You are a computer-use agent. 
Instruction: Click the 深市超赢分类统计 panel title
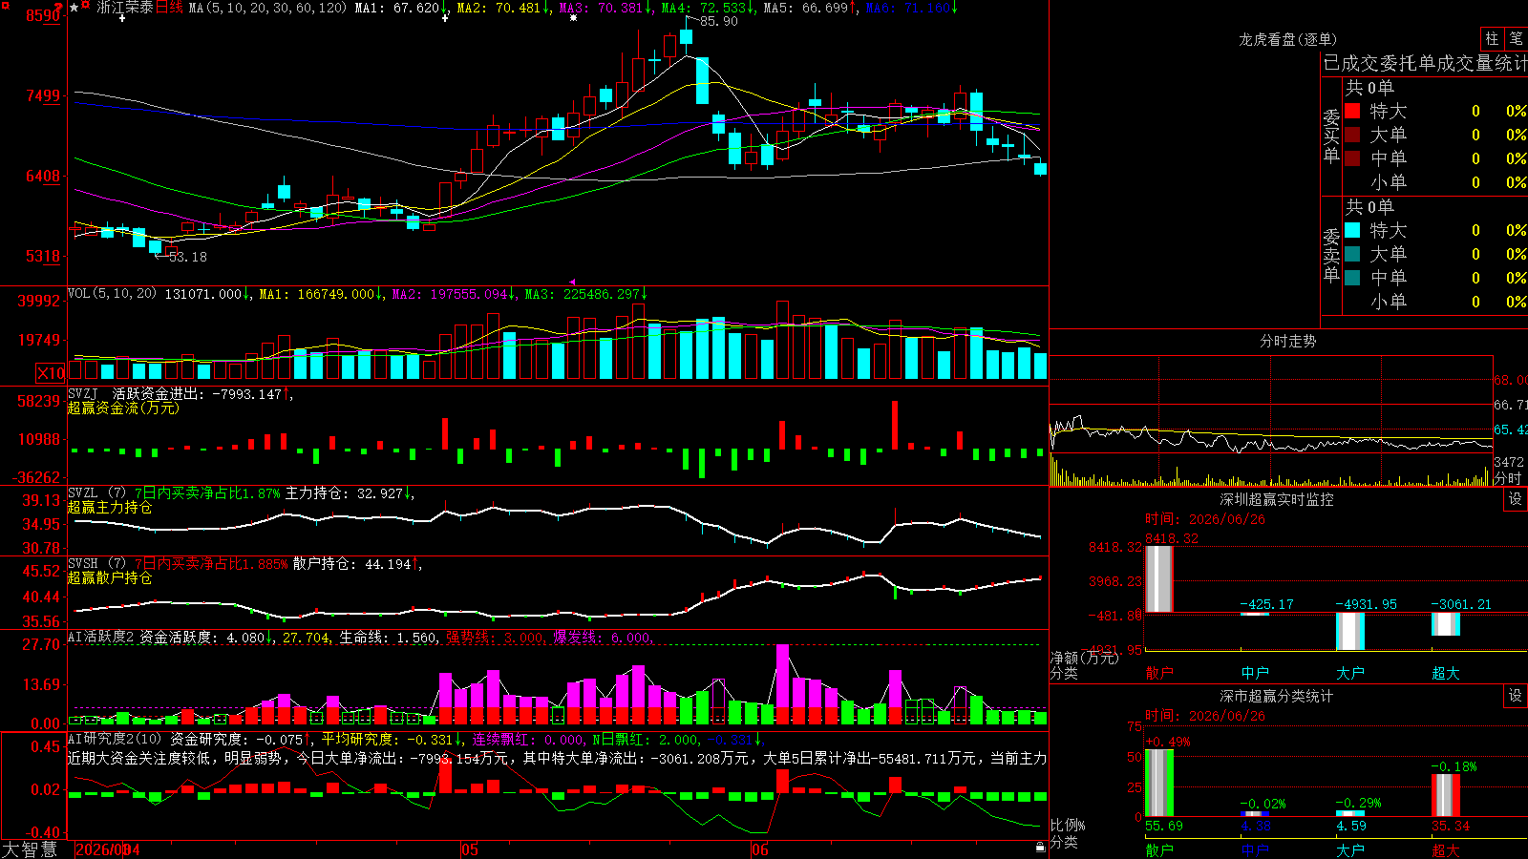1277,696
